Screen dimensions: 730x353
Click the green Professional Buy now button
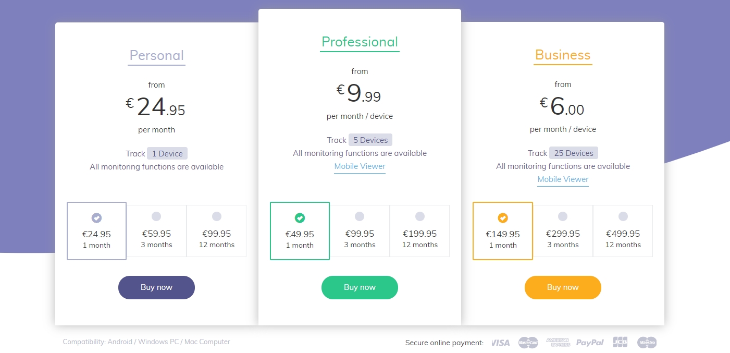360,287
